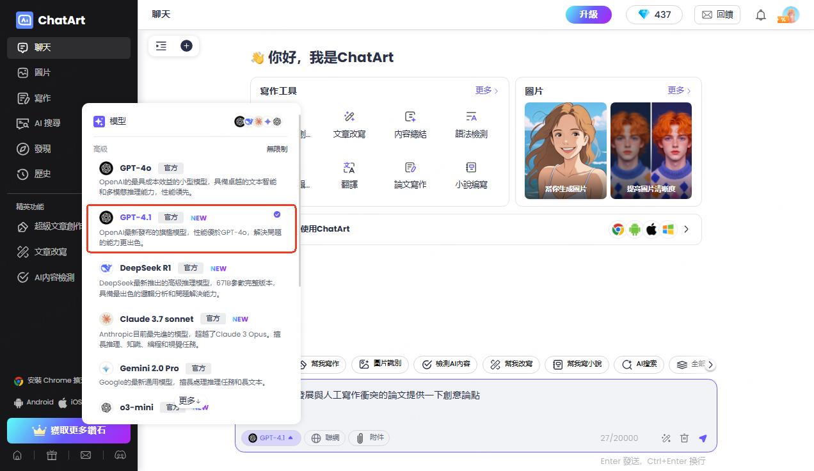814x471 pixels.
Task: Click the magic wand prompt enhance icon
Action: point(666,438)
